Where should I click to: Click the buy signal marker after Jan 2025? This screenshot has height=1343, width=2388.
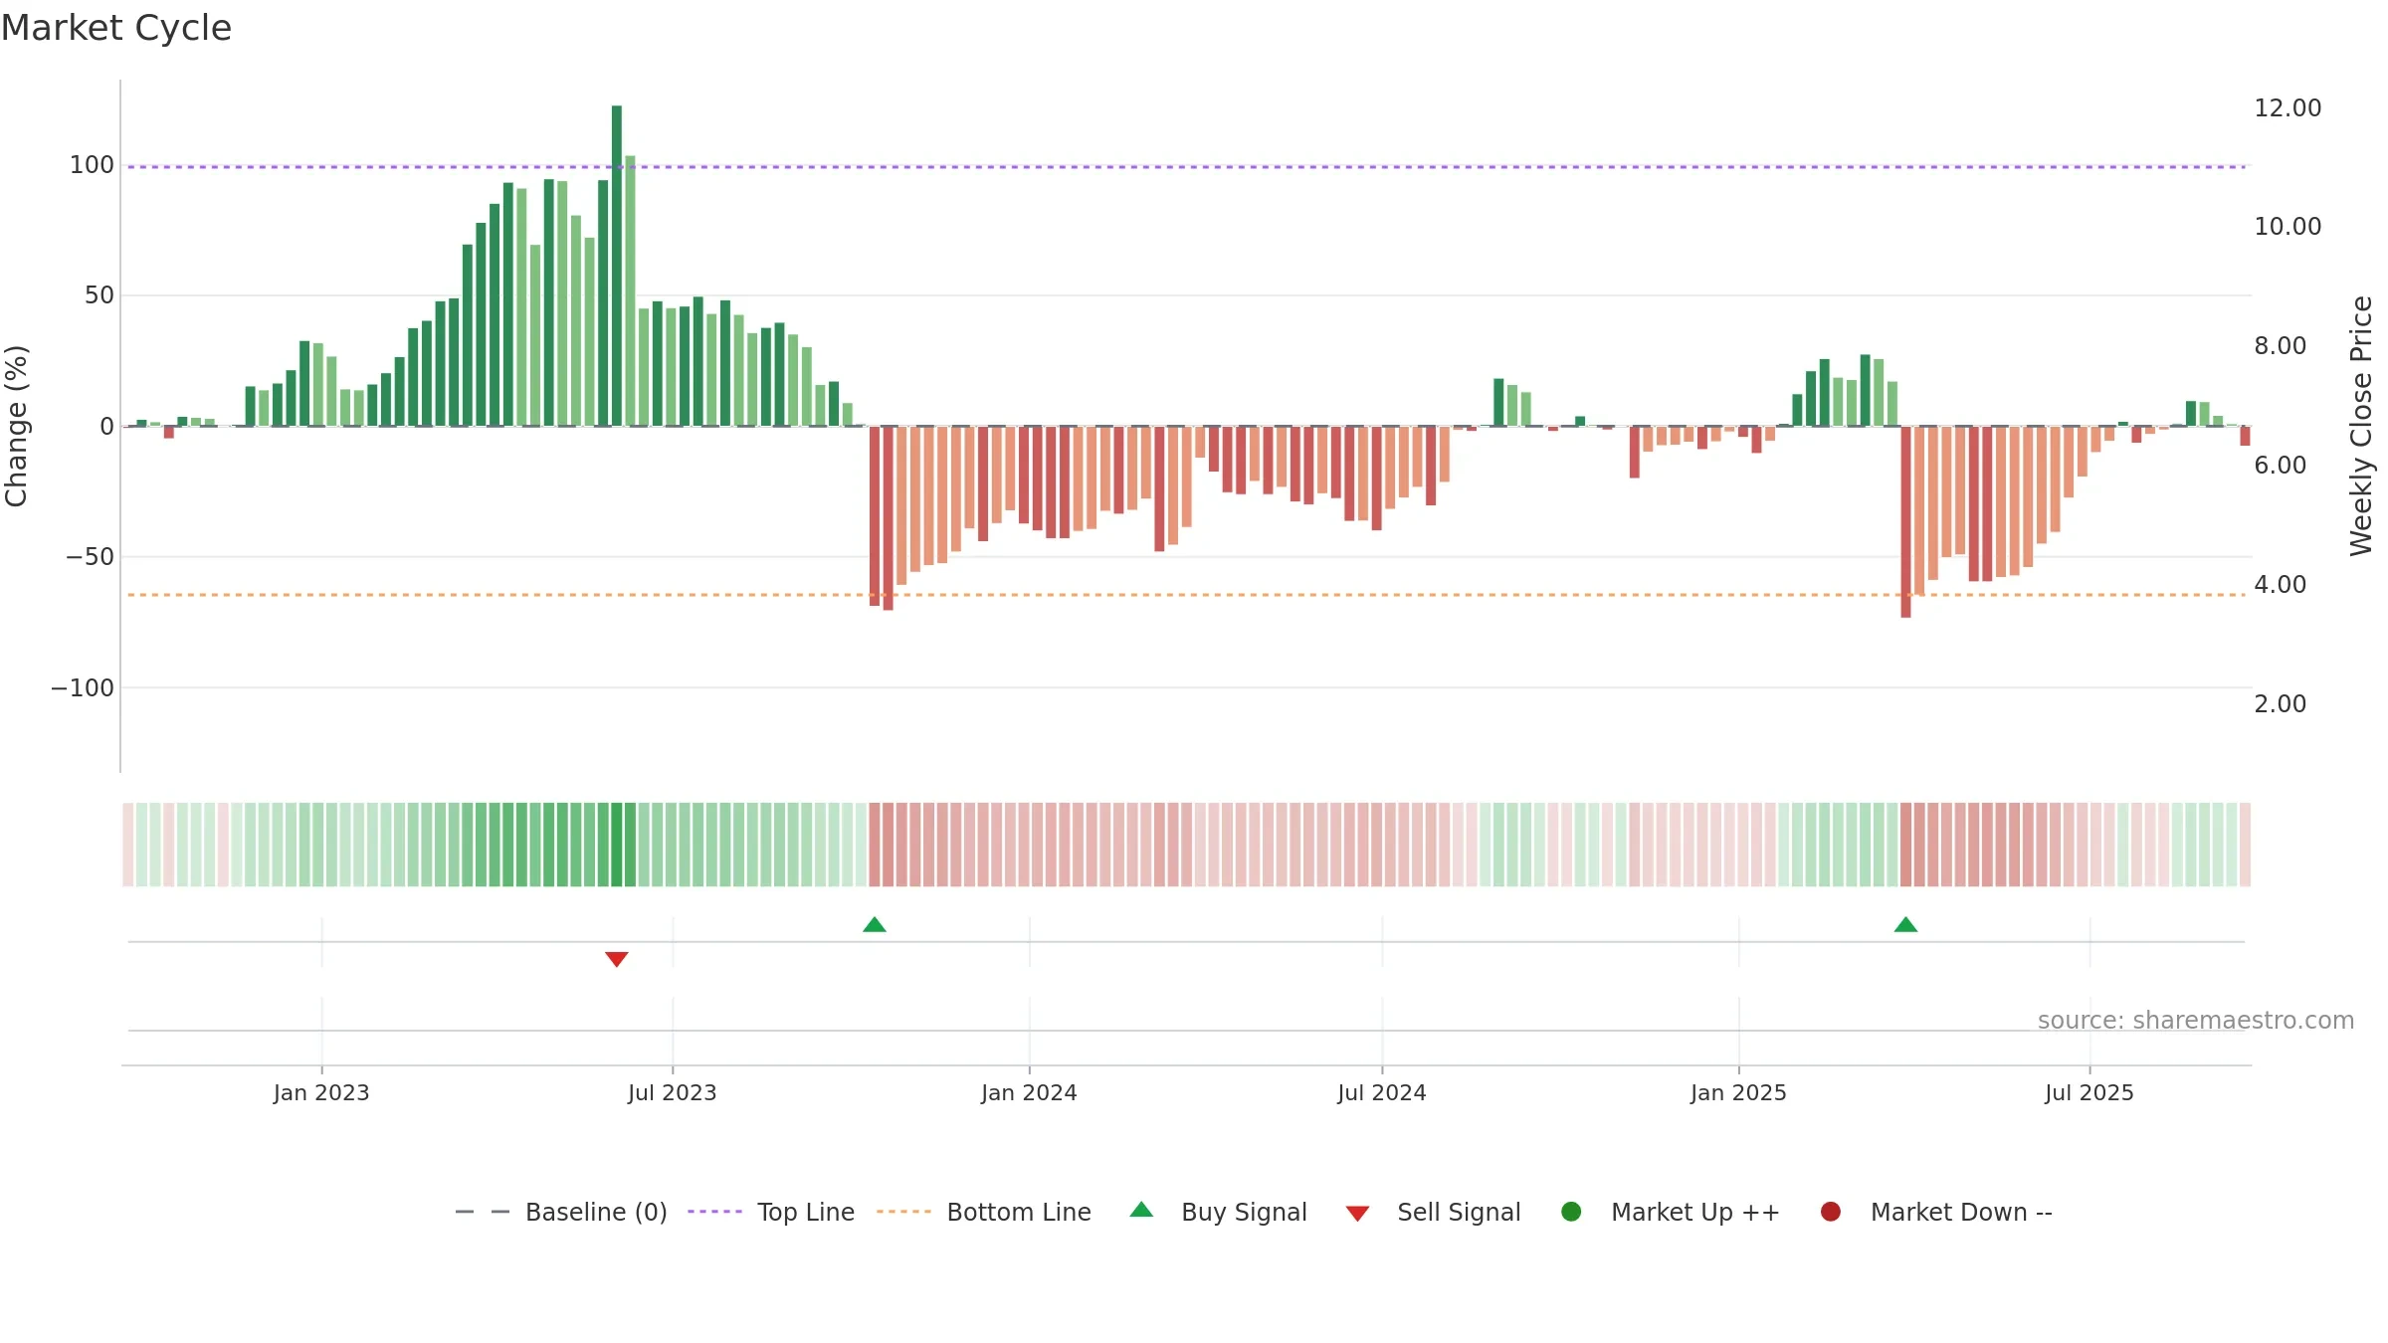coord(1905,925)
